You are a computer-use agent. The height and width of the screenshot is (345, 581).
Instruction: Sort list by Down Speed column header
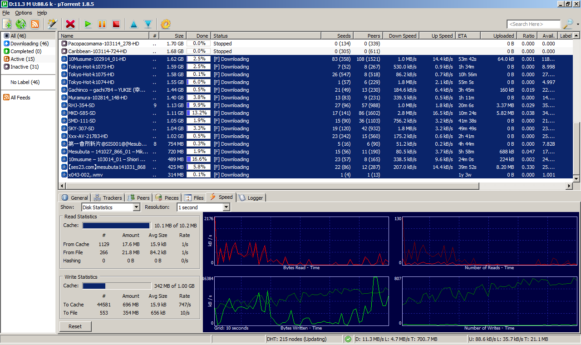(403, 36)
